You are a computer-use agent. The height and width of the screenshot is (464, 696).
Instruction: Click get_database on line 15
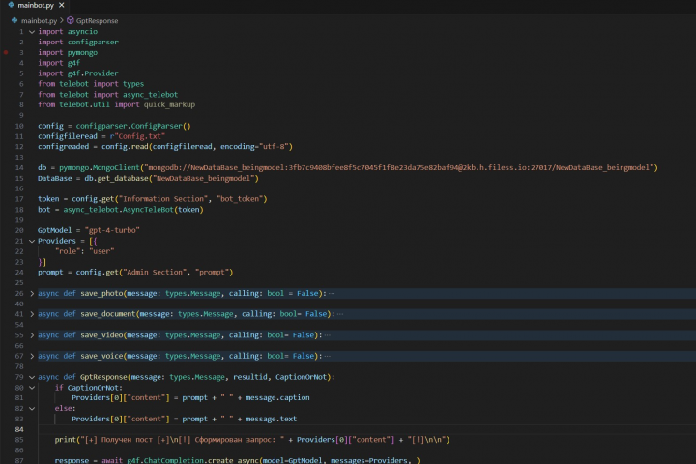tap(123, 178)
